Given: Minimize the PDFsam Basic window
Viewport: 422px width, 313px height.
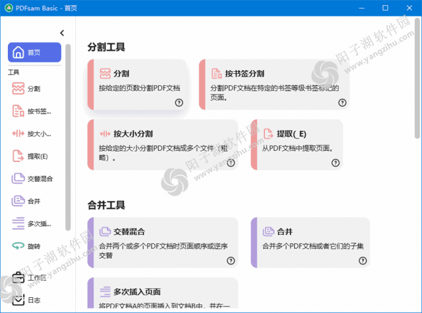Looking at the screenshot, I should (x=362, y=8).
